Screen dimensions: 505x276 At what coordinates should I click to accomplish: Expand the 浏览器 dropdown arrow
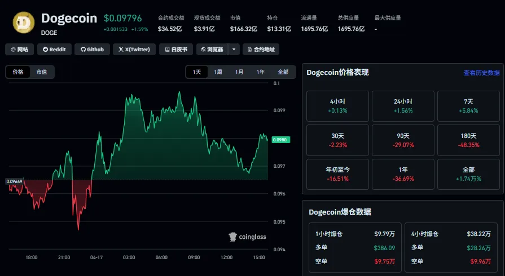[234, 50]
